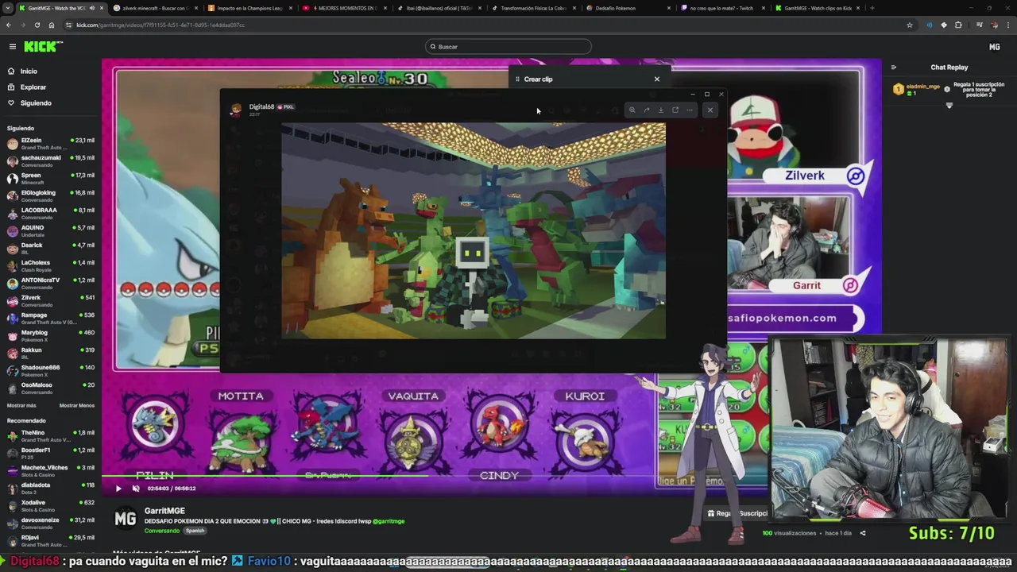Viewport: 1017px width, 572px height.
Task: Switch to the Twitch tab
Action: click(x=721, y=8)
